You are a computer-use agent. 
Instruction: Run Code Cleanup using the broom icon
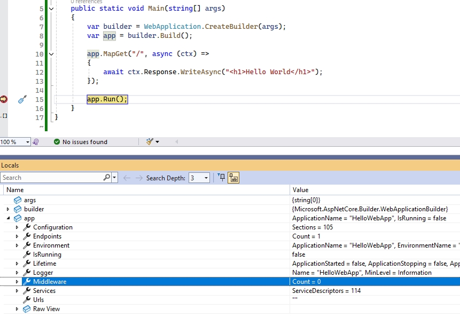[149, 141]
